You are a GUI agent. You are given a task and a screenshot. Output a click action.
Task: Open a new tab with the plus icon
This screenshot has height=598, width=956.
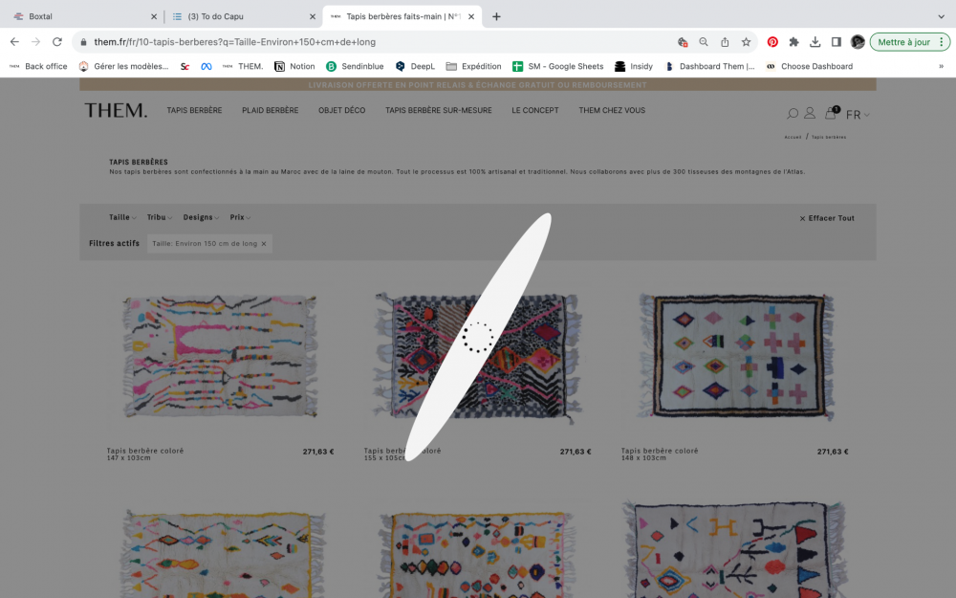pos(496,16)
